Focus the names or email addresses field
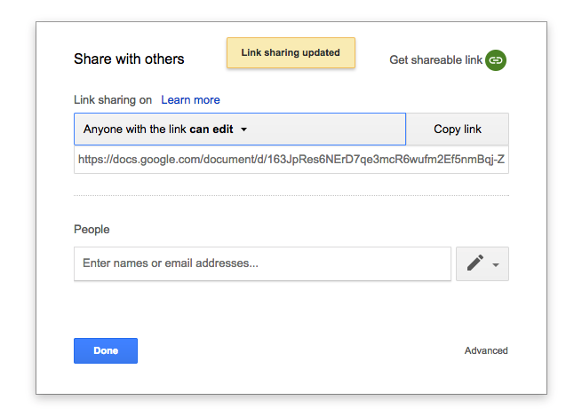 click(262, 264)
